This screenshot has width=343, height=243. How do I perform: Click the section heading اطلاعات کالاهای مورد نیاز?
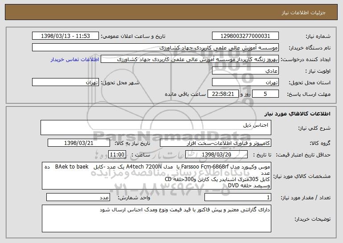pos(297,114)
